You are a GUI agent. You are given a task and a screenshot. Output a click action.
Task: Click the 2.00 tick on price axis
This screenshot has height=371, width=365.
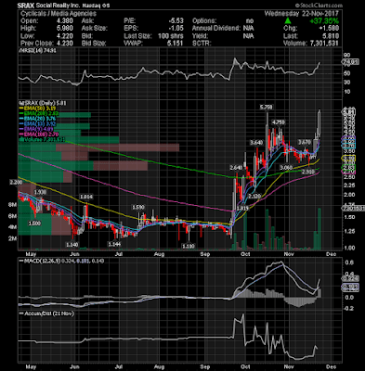click(x=350, y=195)
